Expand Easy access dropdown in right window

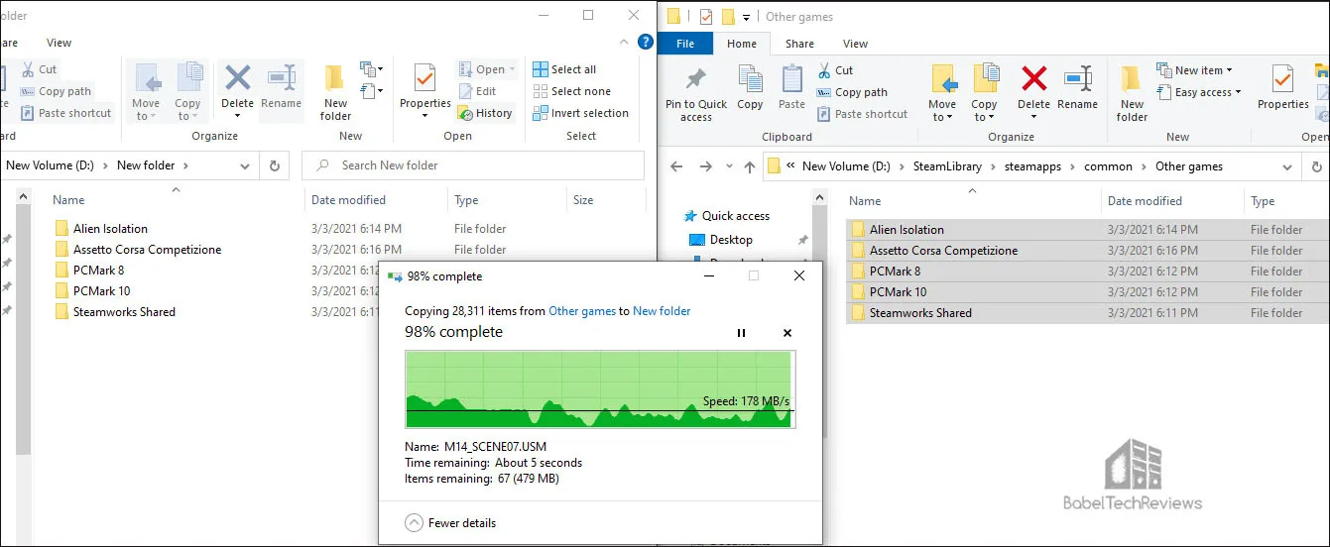click(1199, 92)
